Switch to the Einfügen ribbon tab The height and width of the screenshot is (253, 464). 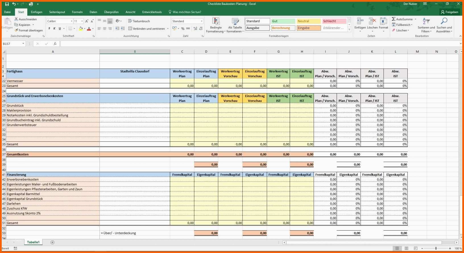tap(37, 12)
